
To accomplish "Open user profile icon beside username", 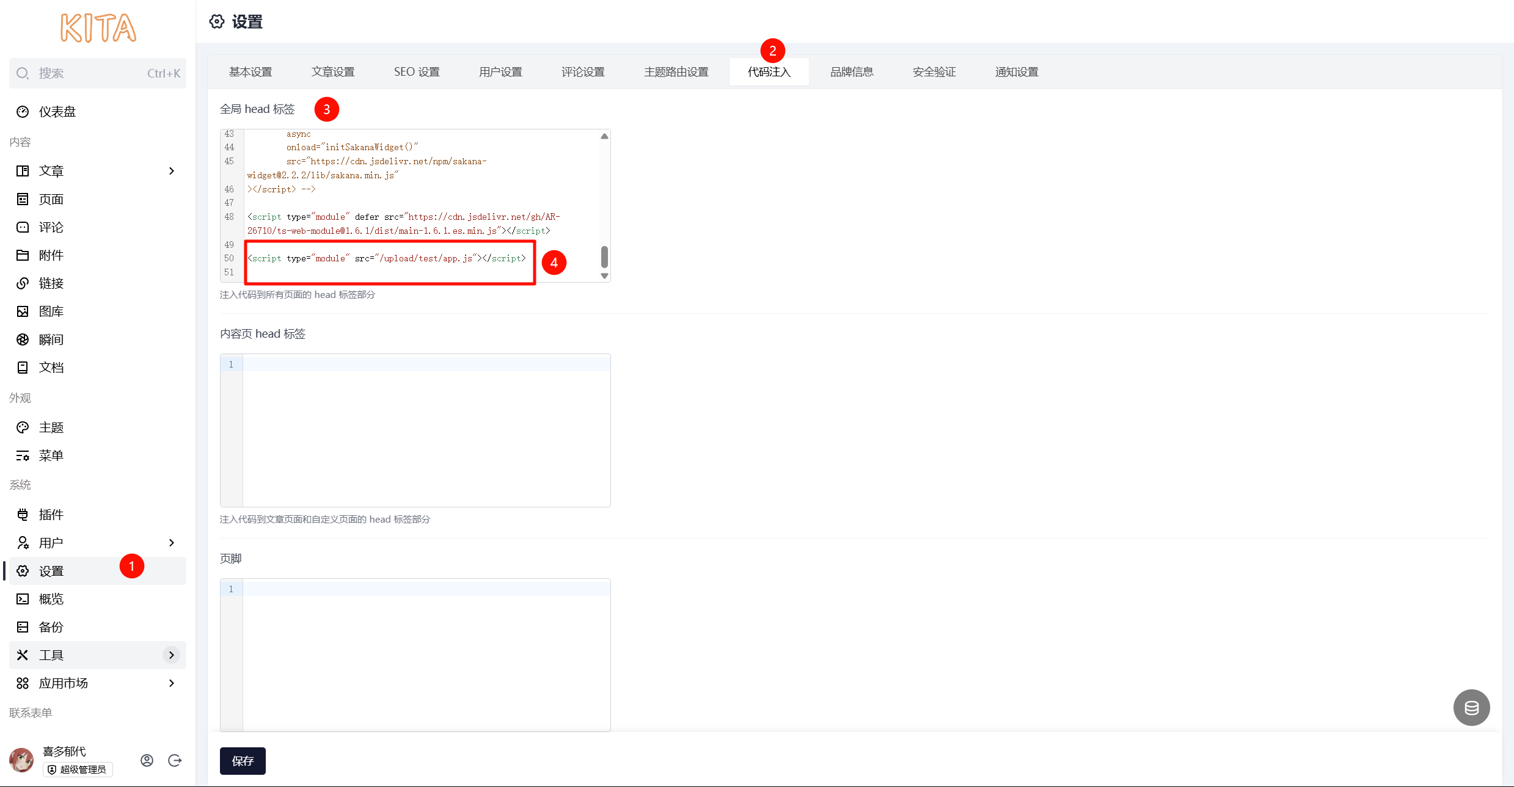I will (147, 760).
